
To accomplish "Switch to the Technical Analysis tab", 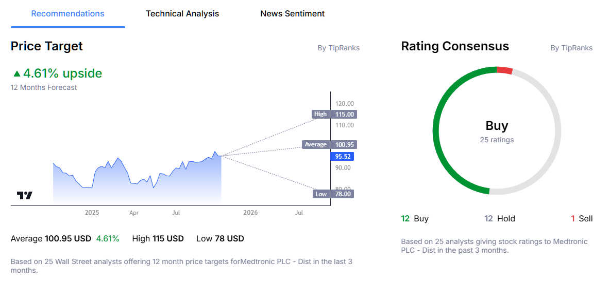I will (182, 14).
